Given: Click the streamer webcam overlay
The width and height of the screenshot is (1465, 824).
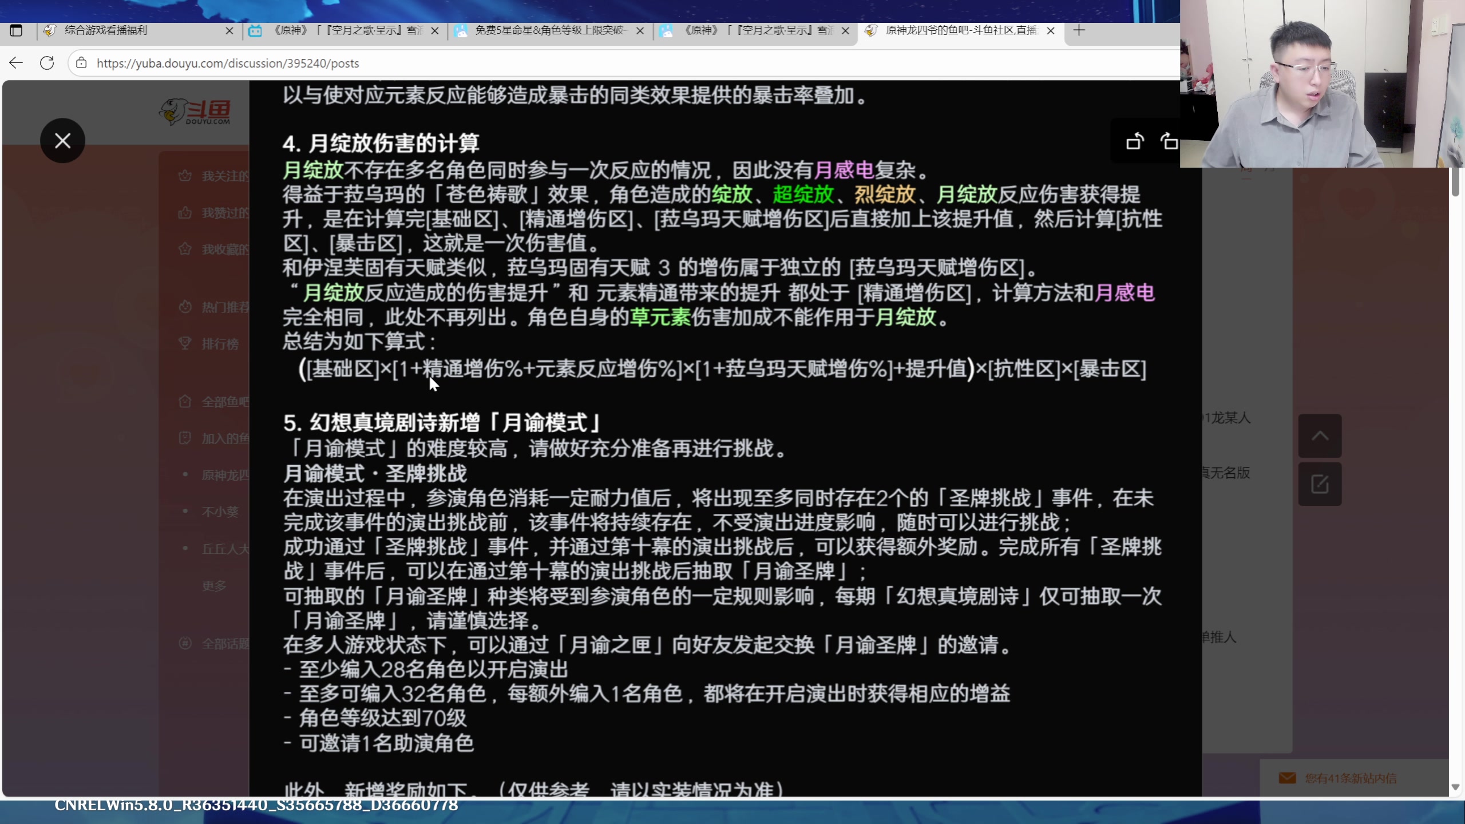Looking at the screenshot, I should 1322,84.
